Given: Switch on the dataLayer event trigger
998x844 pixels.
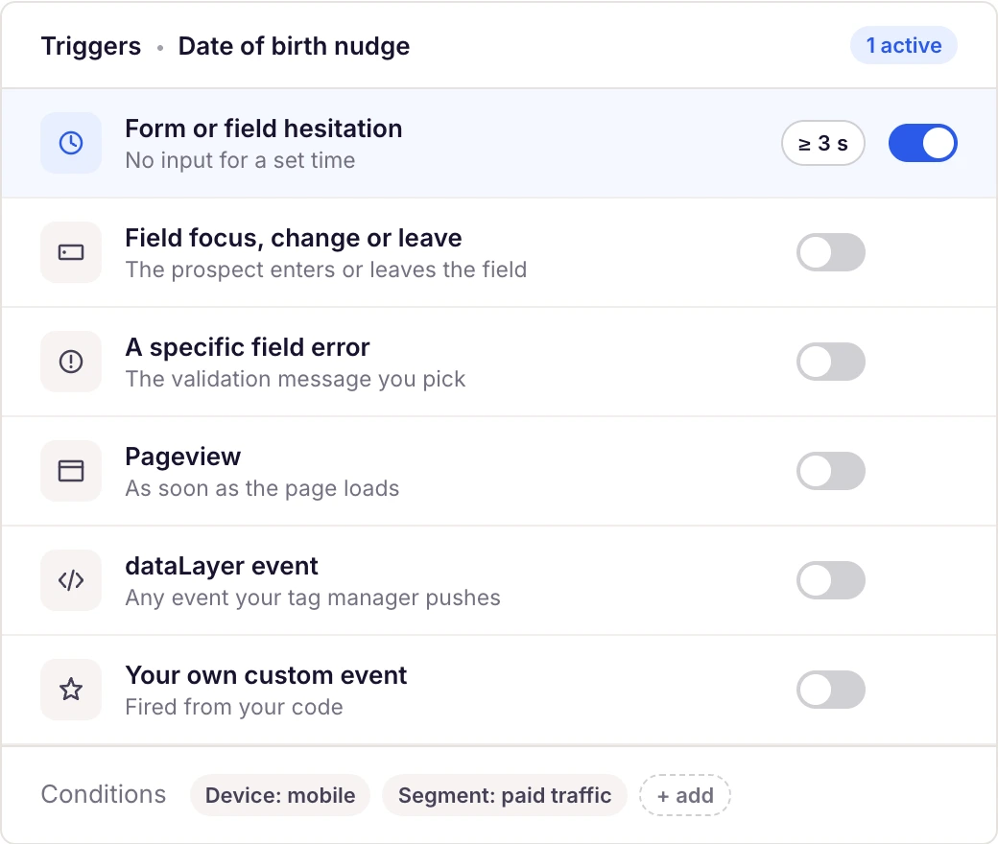Looking at the screenshot, I should point(831,580).
